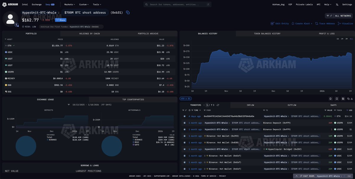Copy the wallet address next to (0xb31)
Viewport: 355px width, 179px height.
point(128,12)
